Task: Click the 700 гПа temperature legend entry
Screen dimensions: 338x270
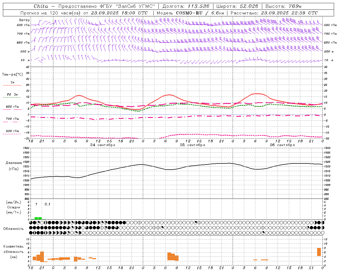Action: point(12,119)
